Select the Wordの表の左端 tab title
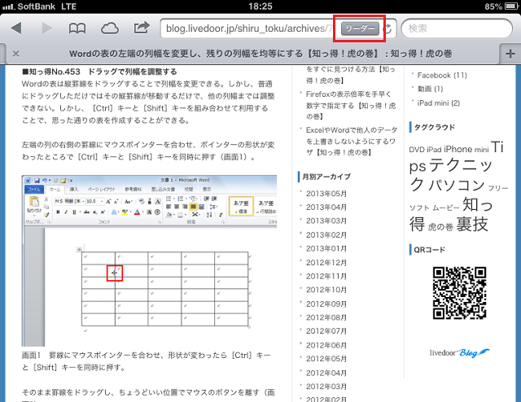The image size is (521, 402). point(260,54)
